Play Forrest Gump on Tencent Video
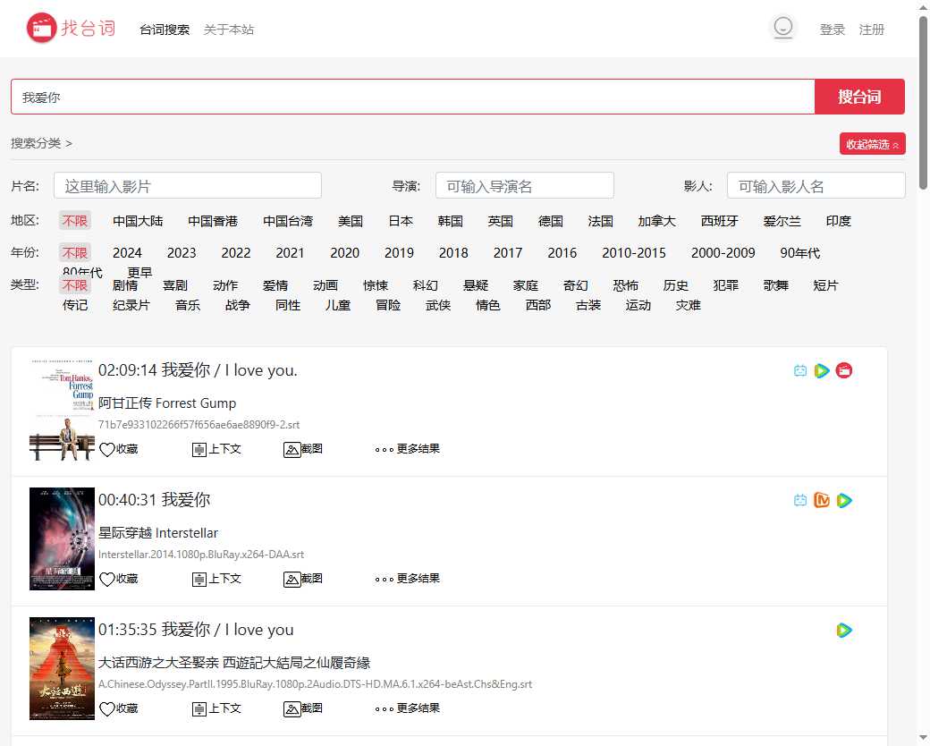 tap(822, 369)
